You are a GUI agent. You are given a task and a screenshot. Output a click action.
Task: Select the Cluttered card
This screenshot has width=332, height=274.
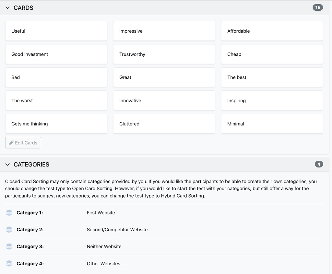tap(164, 124)
